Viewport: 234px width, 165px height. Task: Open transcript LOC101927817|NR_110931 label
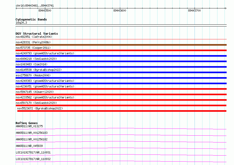coord(33,152)
